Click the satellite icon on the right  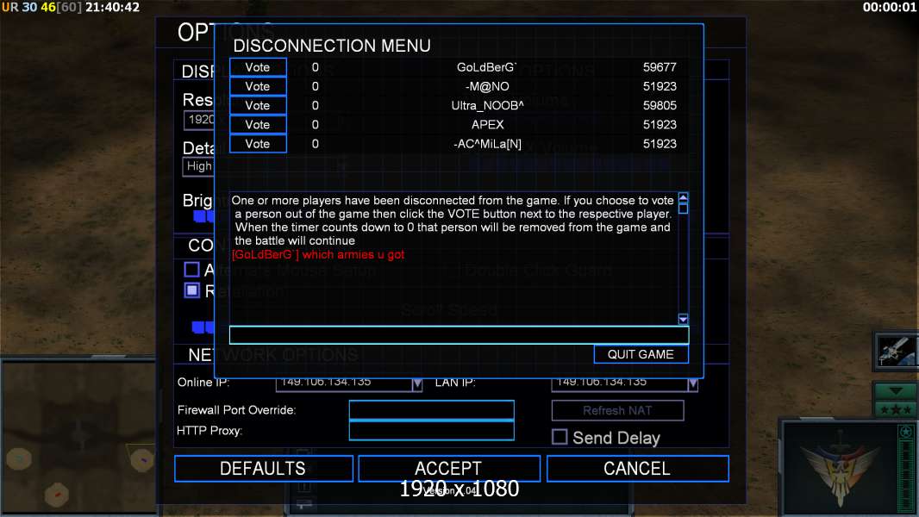tap(897, 352)
